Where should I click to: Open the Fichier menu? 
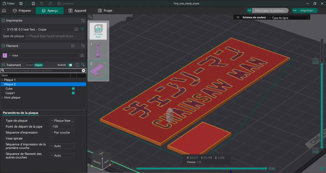pos(9,4)
